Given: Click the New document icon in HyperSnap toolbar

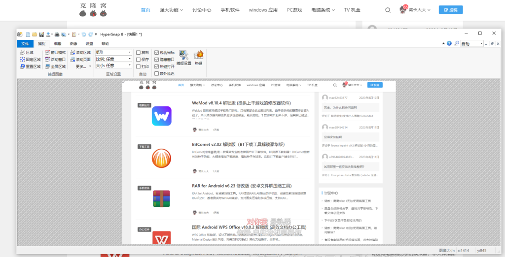Looking at the screenshot, I should point(28,34).
